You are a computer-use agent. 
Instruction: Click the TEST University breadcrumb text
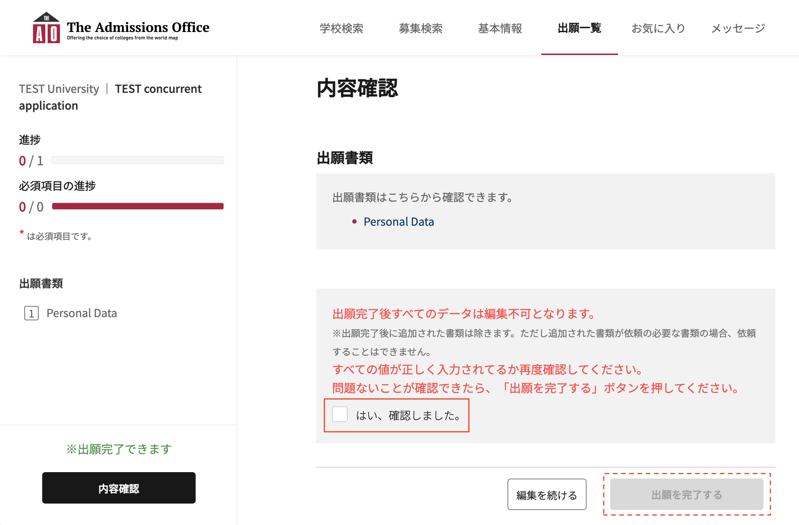point(59,89)
